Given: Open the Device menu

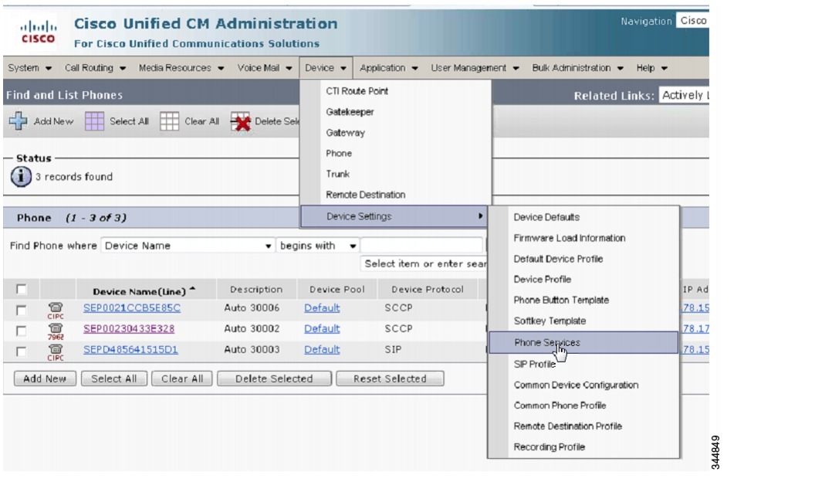Looking at the screenshot, I should tap(326, 68).
